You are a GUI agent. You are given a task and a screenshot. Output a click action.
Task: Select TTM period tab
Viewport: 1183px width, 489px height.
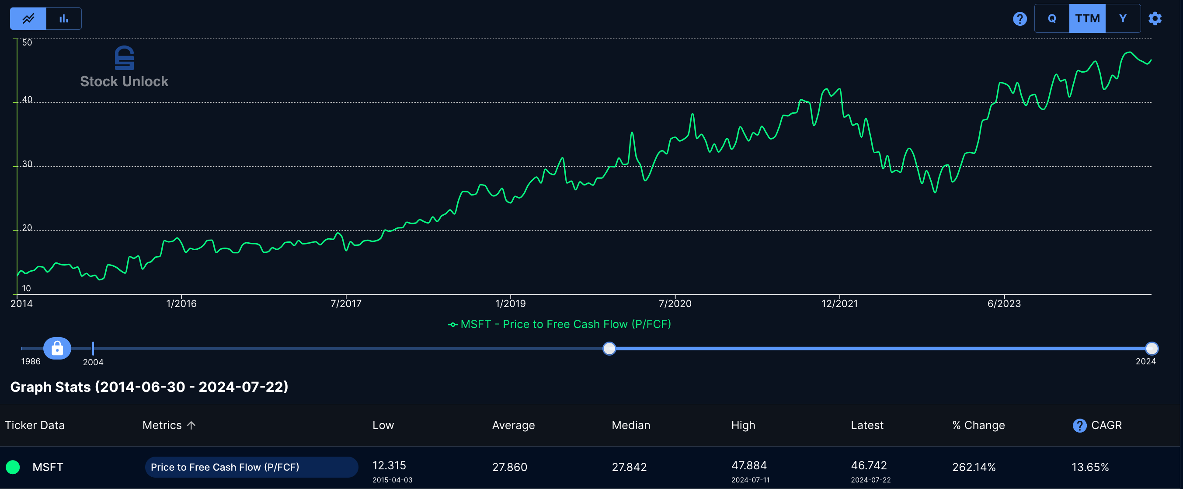1087,18
